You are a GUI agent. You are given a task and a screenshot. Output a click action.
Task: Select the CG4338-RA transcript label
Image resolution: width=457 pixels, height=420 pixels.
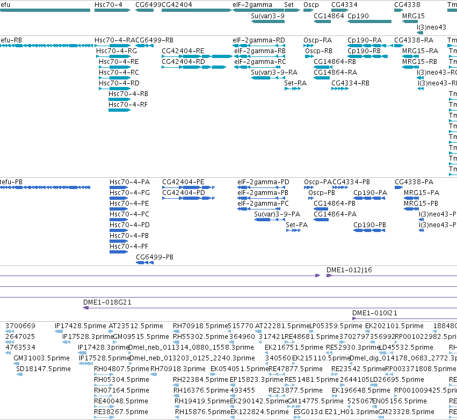click(x=414, y=40)
